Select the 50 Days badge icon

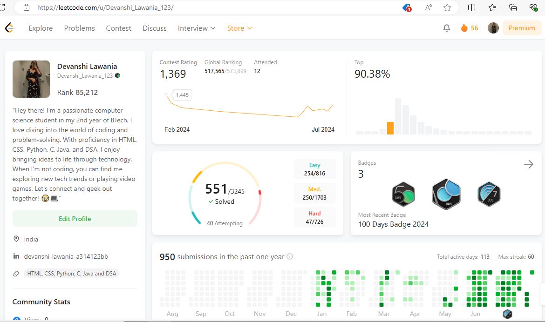(403, 194)
